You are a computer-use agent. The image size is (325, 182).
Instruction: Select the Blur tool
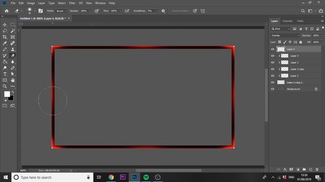pyautogui.click(x=13, y=62)
